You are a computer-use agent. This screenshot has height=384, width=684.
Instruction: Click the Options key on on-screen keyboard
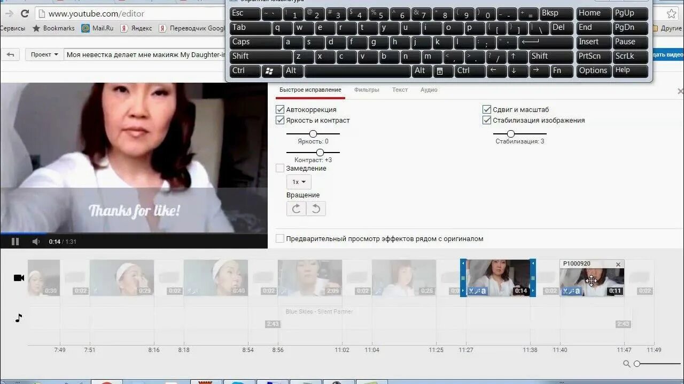(x=593, y=70)
